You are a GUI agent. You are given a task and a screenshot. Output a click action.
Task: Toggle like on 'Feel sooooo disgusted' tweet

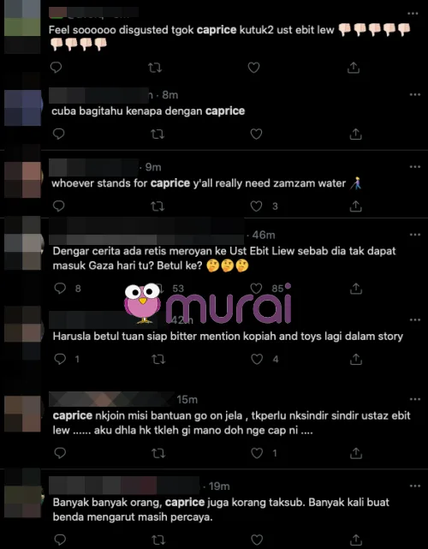click(253, 67)
